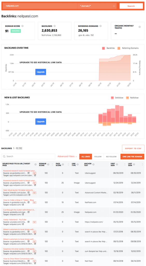Expand Advanced Filters options
Viewport: 146px width, 266px height.
(67, 156)
